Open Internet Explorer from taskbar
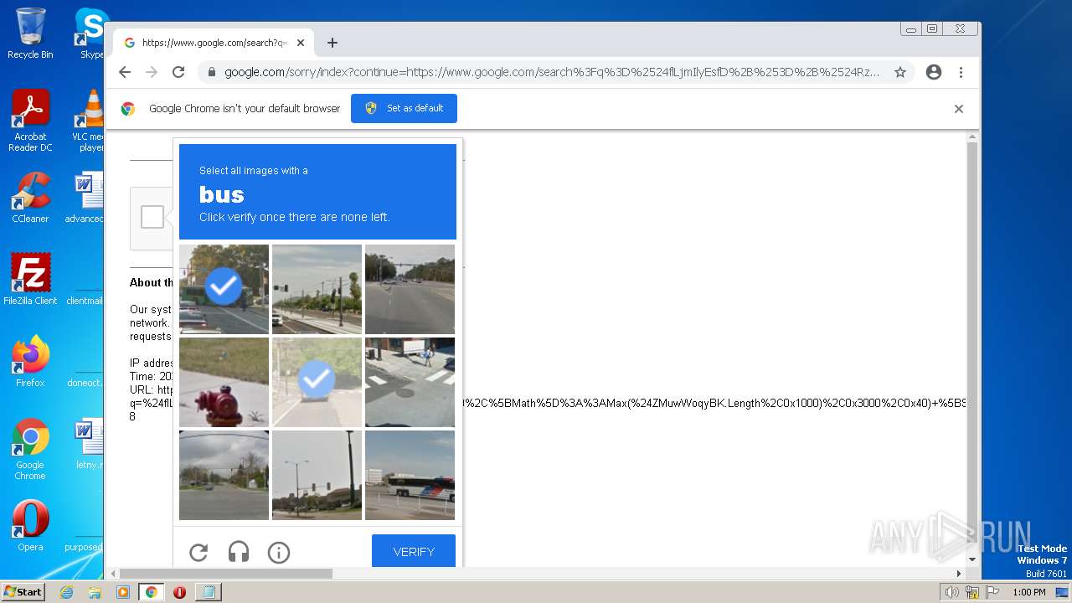 coord(67,592)
